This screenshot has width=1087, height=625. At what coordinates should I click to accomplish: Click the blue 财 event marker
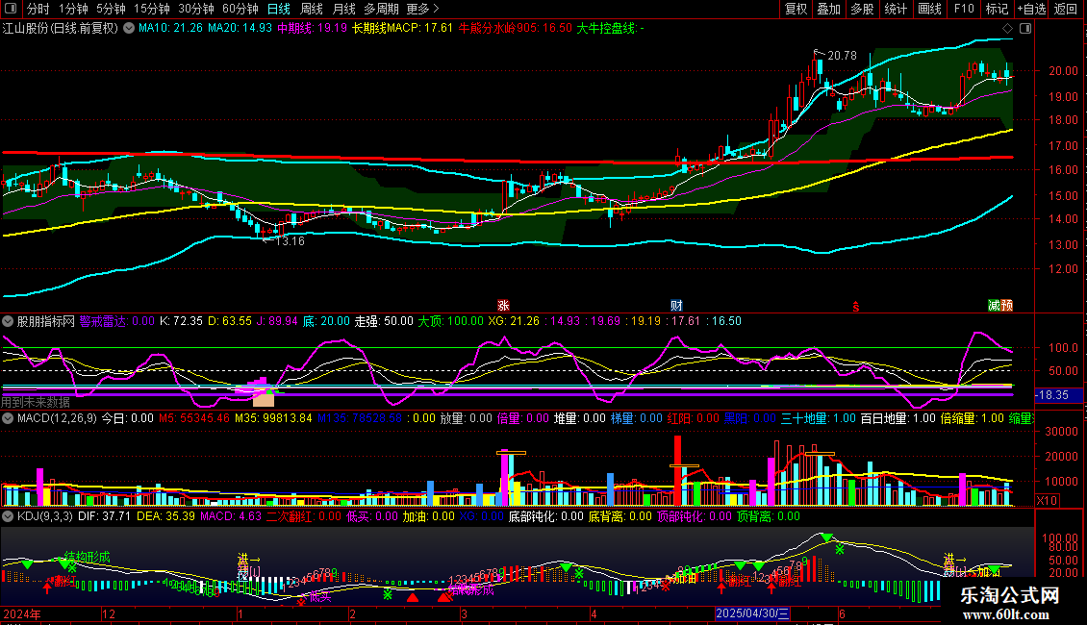(676, 306)
